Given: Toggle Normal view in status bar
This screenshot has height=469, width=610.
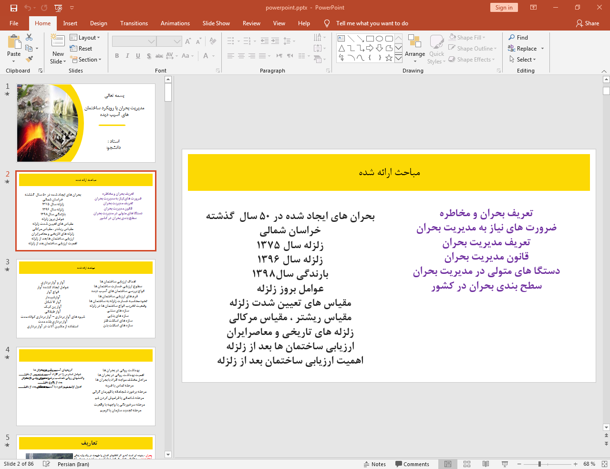Looking at the screenshot, I should (448, 464).
